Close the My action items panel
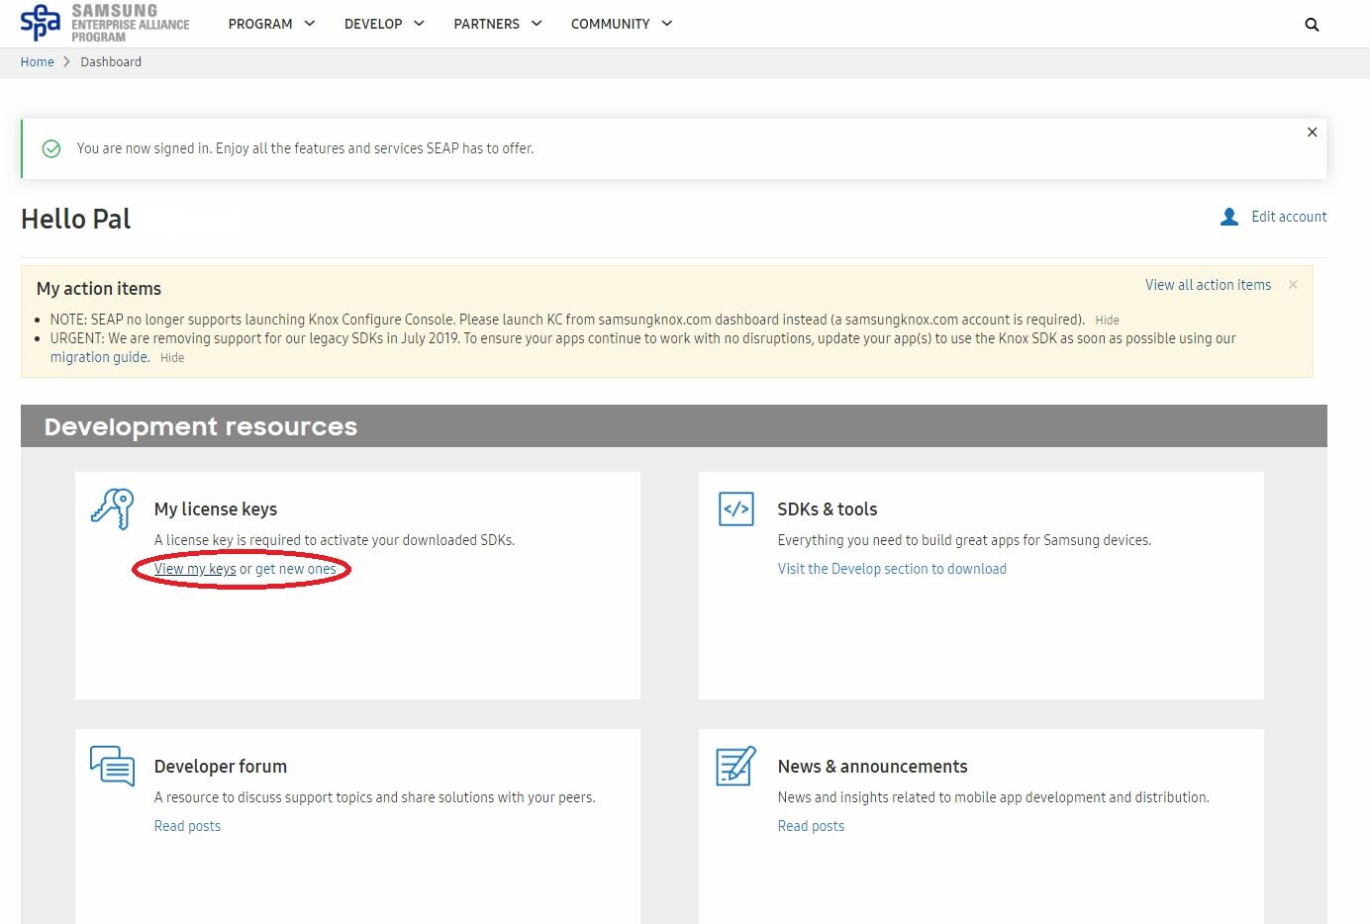The height and width of the screenshot is (924, 1370). pyautogui.click(x=1293, y=285)
